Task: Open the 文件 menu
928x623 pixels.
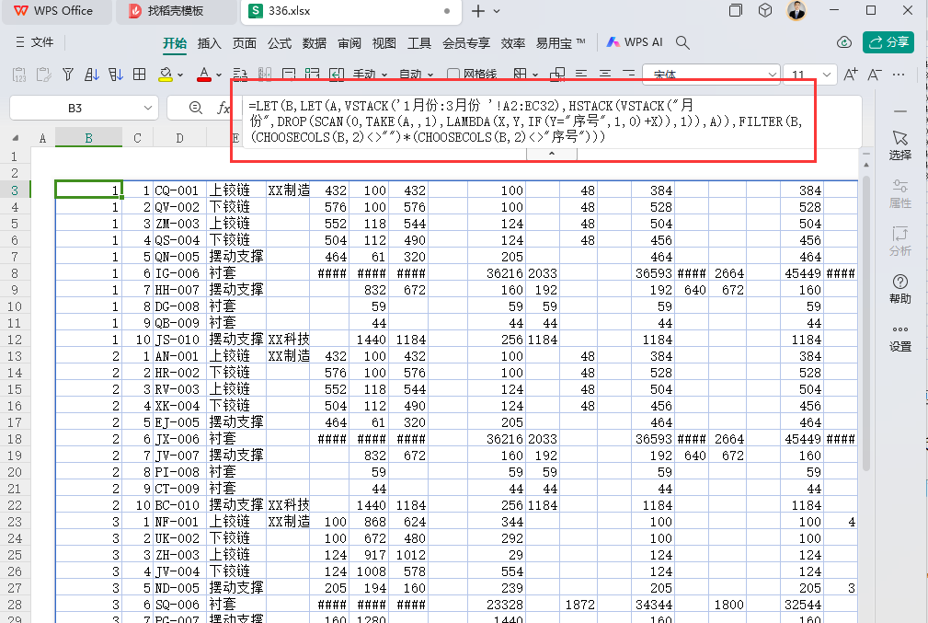Action: [x=34, y=42]
